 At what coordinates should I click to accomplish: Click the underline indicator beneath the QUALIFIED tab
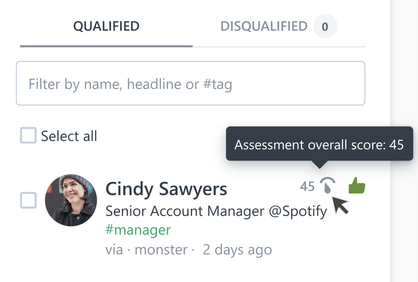tap(107, 46)
